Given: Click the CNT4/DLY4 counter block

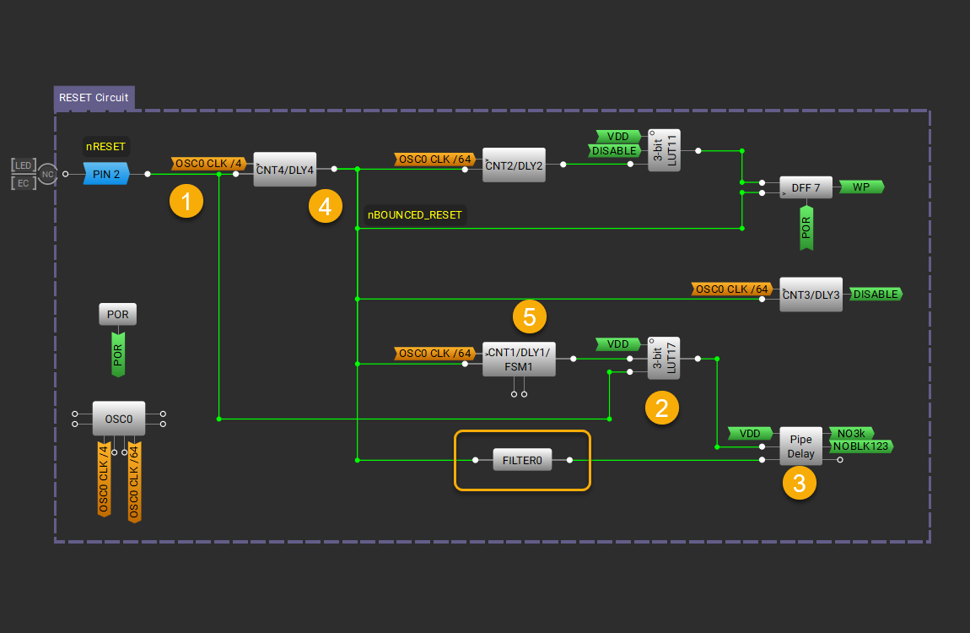Looking at the screenshot, I should tap(284, 170).
